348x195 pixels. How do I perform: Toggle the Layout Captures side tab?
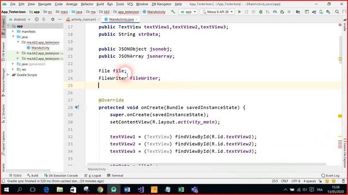point(3,143)
